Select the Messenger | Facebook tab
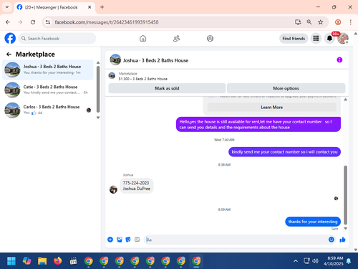This screenshot has width=358, height=269. [x=54, y=7]
